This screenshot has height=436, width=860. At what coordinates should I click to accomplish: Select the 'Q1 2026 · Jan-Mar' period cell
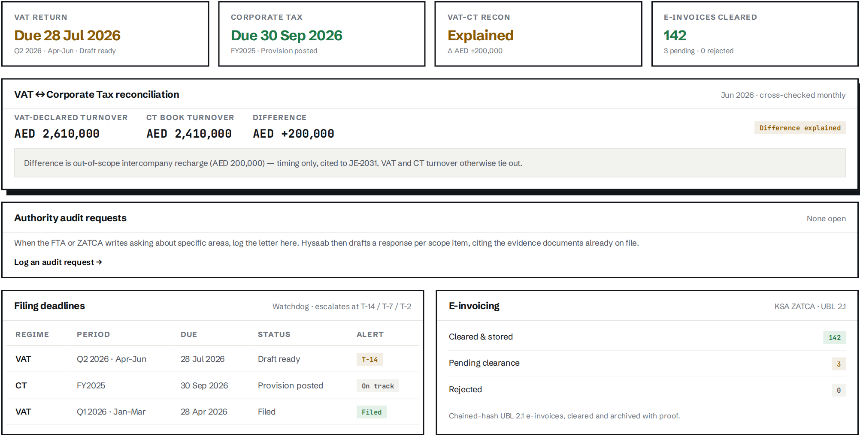click(x=111, y=412)
